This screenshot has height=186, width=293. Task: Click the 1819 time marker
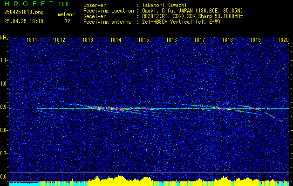pyautogui.click(x=255, y=40)
